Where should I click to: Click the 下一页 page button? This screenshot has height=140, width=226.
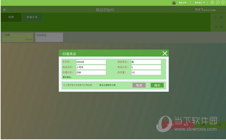(218, 27)
